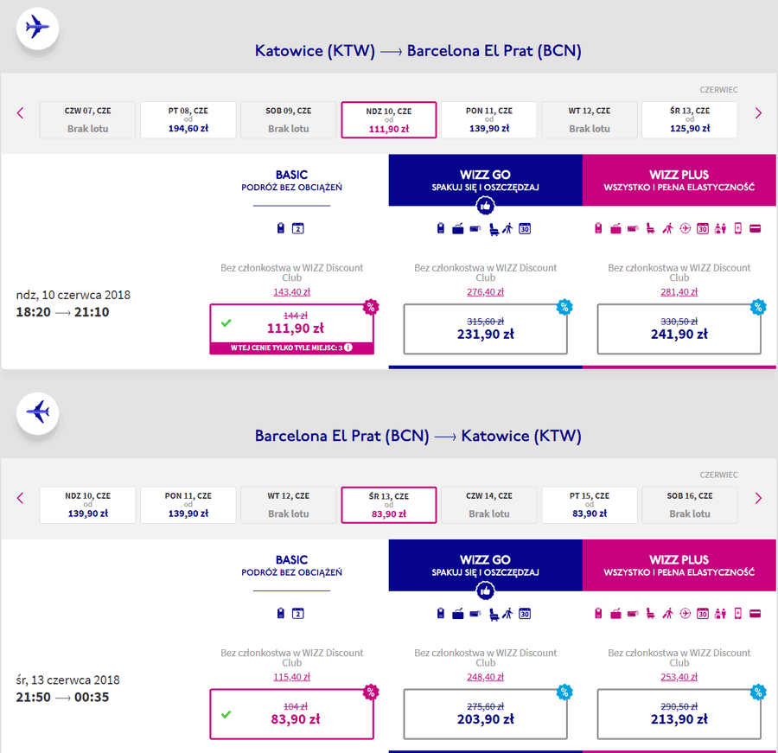Click the thumbs-up recommended badge on outbound WIZZ GO
Screen dimensions: 778x753
485,205
